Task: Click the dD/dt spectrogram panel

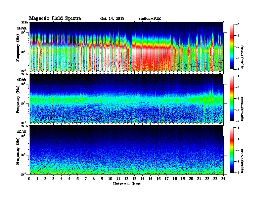Action: [x=126, y=98]
